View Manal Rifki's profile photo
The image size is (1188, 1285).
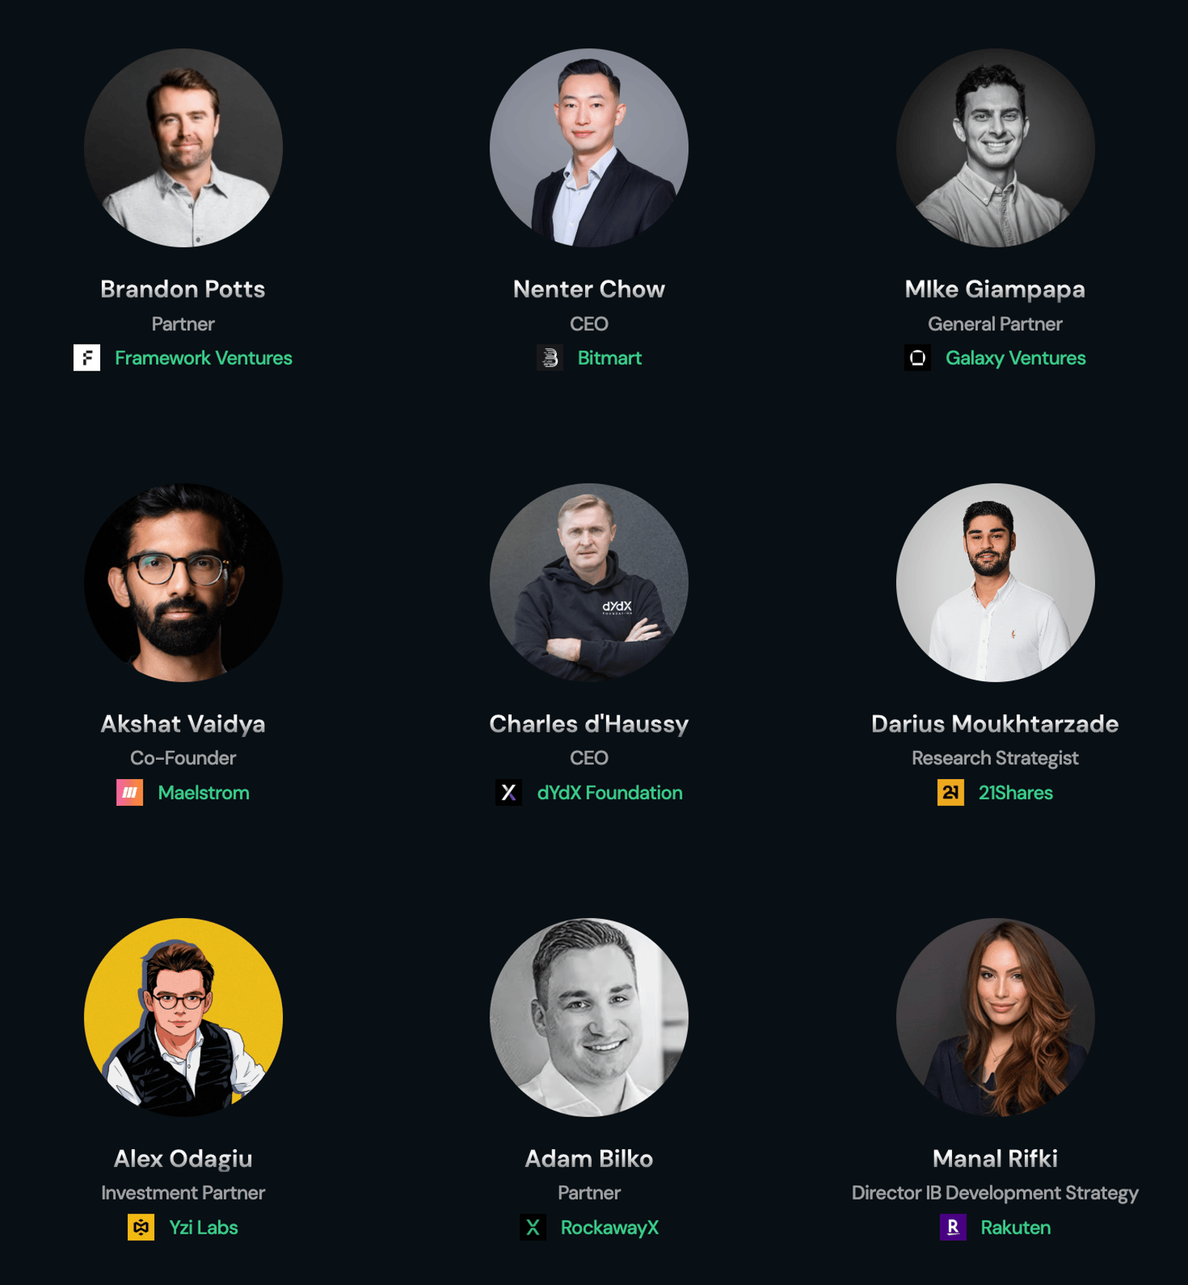[x=995, y=1017]
